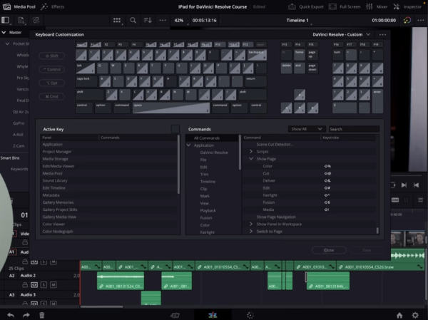Click the undo arrow icon
428x320 pixels.
(11, 315)
